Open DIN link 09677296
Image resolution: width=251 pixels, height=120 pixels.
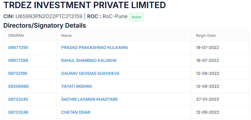[x=18, y=60]
